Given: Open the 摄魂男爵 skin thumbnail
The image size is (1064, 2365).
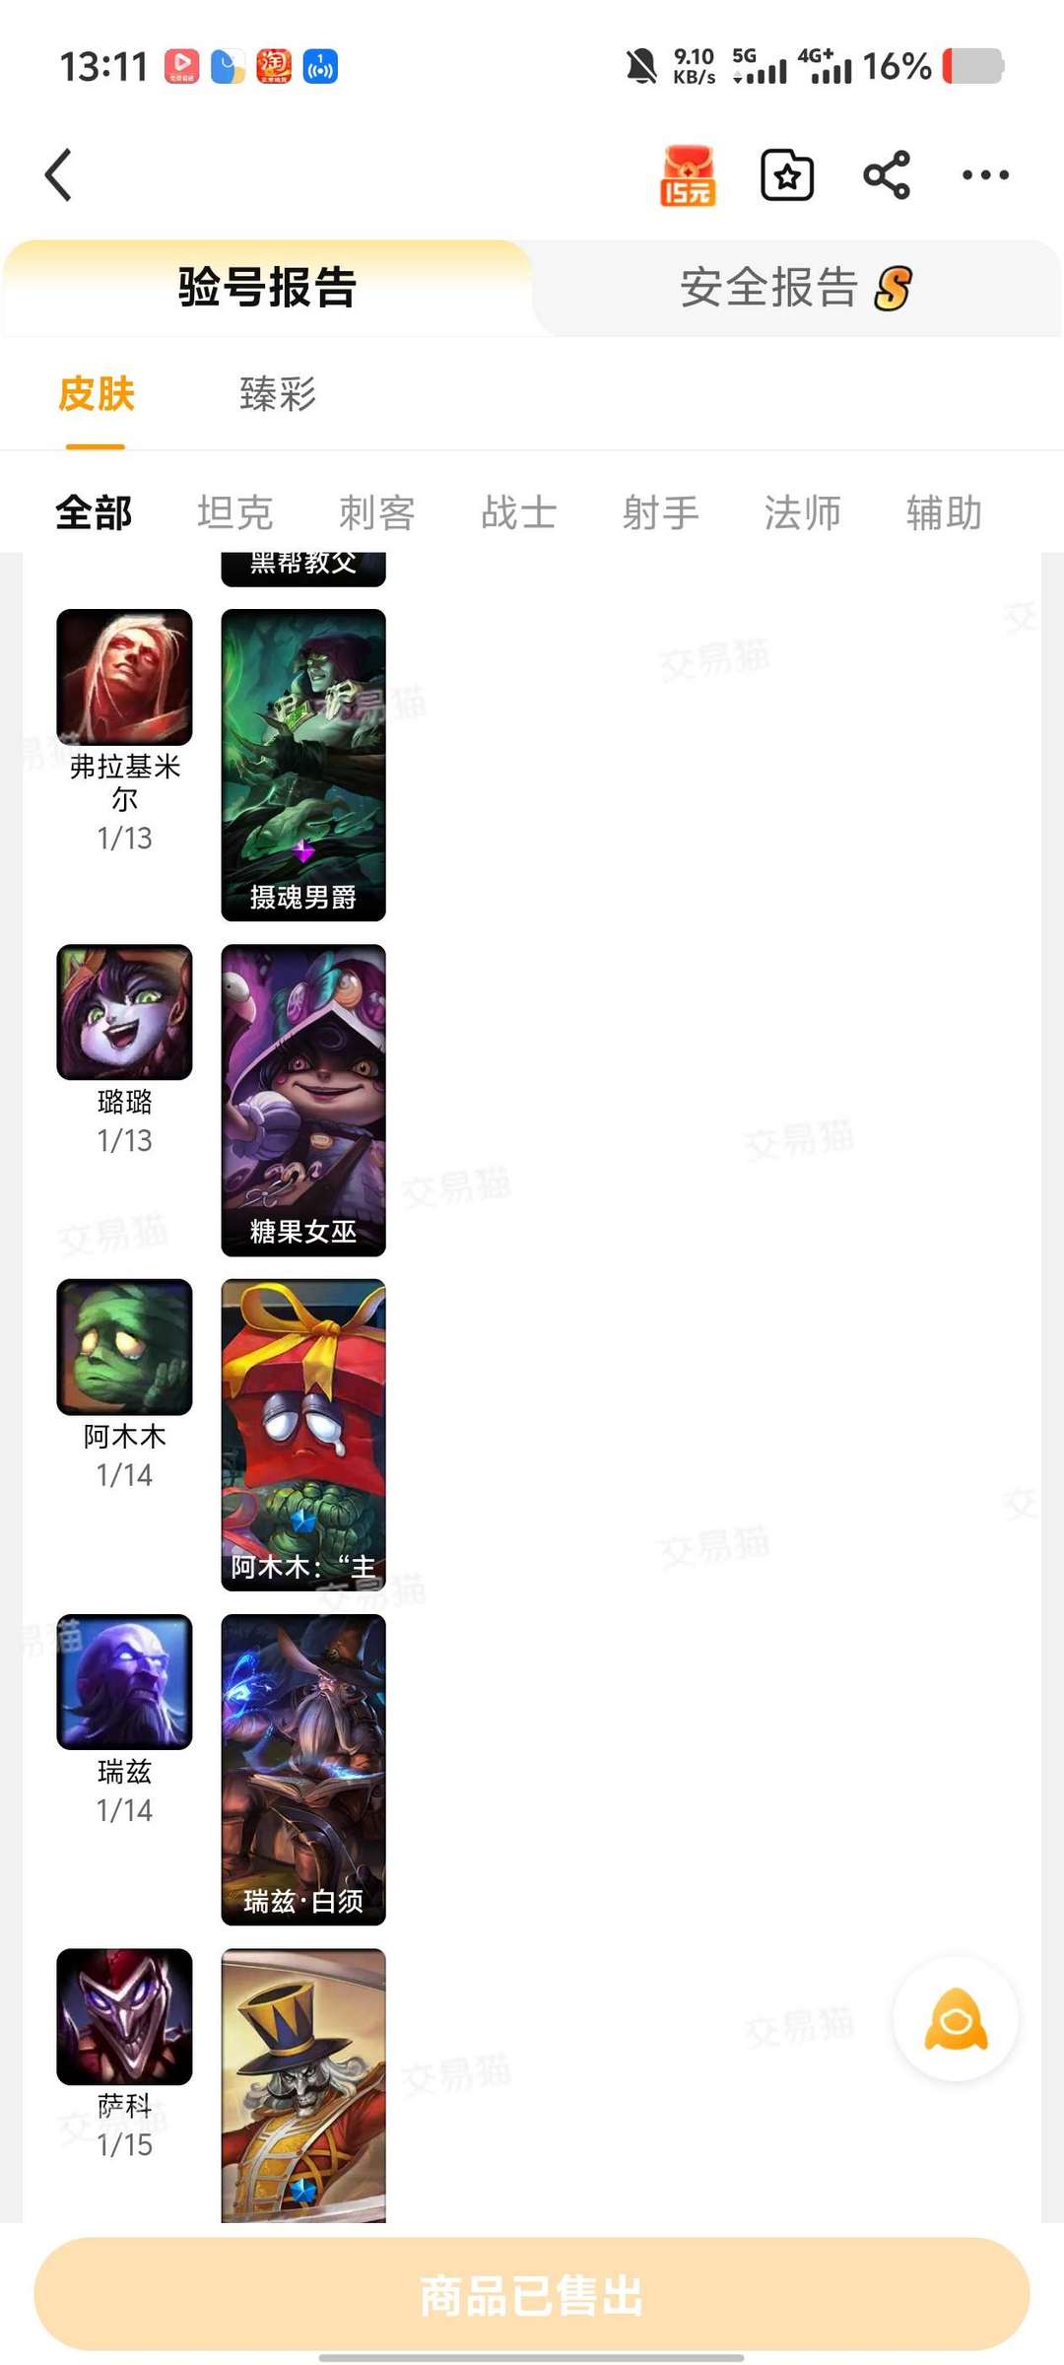Looking at the screenshot, I should 303,765.
